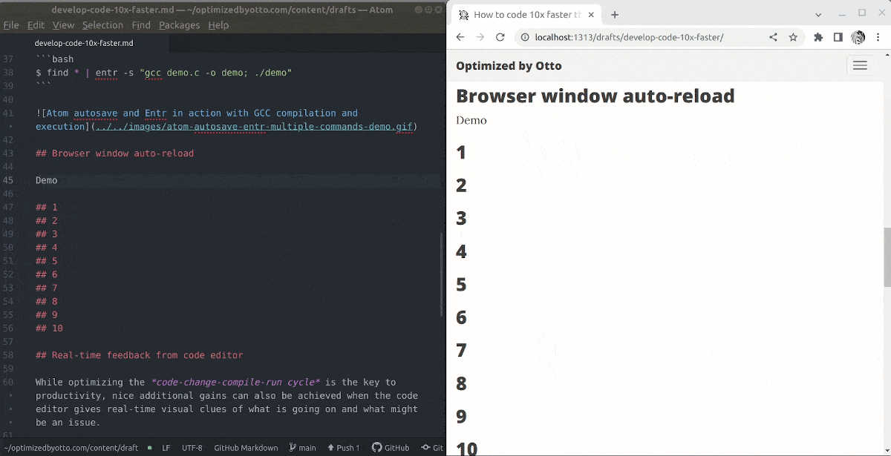Click 'Demo' paragraph on the web page
Viewport: 891px width, 456px height.
click(x=471, y=120)
